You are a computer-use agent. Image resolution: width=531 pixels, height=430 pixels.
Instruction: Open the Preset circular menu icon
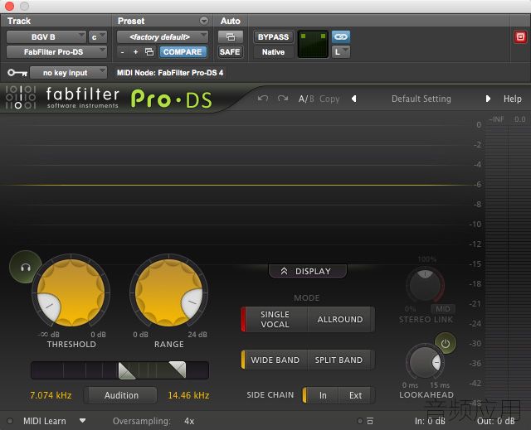[x=204, y=21]
